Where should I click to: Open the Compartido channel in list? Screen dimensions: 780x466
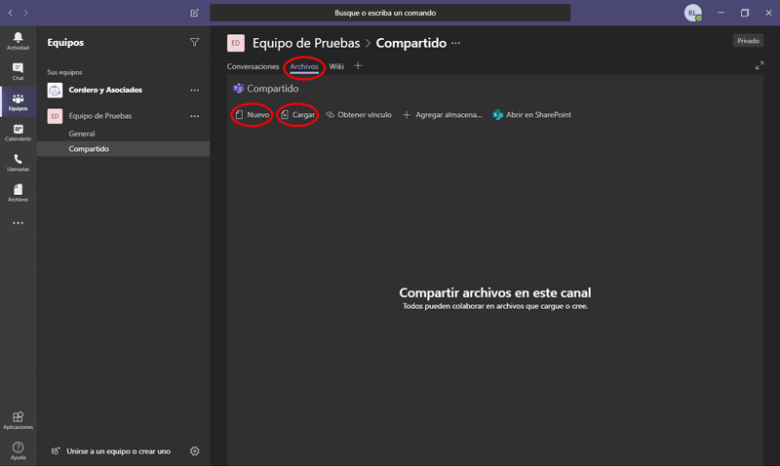124,149
